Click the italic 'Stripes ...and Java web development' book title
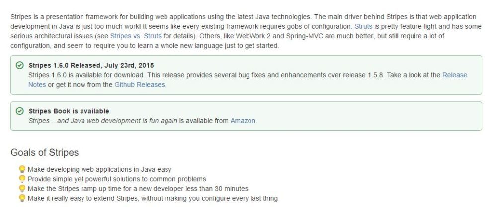Viewport: 497px width, 210px height. (x=103, y=121)
